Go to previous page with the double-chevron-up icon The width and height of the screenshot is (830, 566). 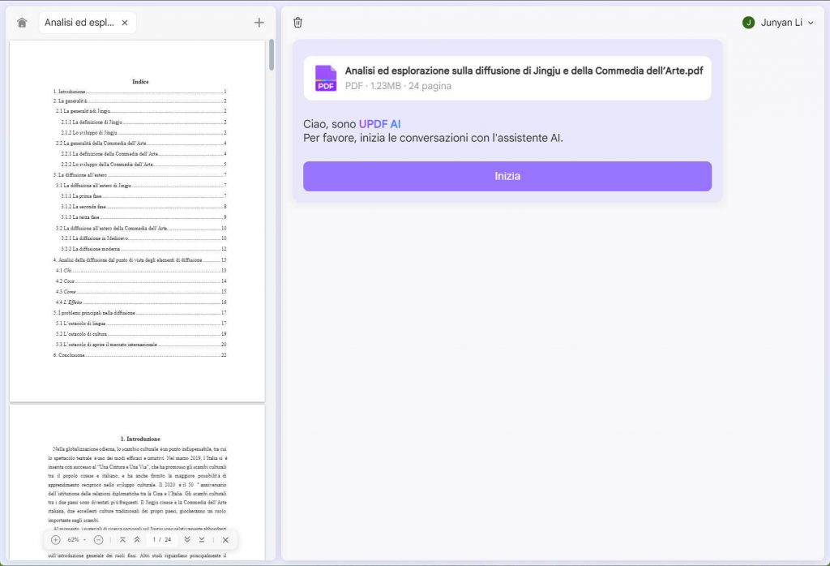[137, 539]
